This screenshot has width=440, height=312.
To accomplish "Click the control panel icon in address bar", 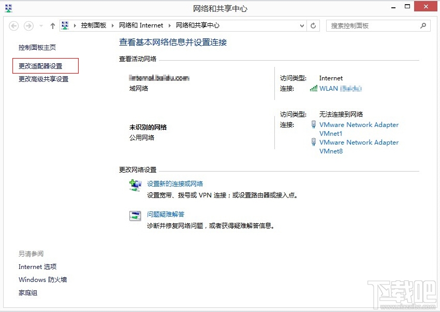I will (x=65, y=25).
